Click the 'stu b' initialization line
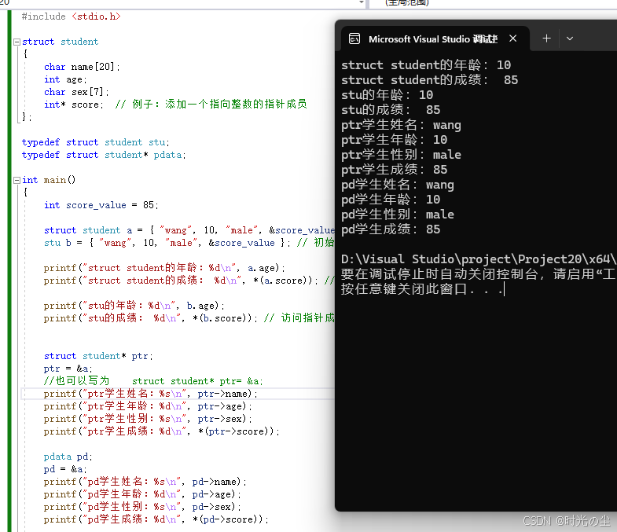 (189, 243)
